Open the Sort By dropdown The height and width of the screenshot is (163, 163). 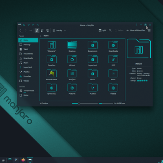click(x=59, y=31)
